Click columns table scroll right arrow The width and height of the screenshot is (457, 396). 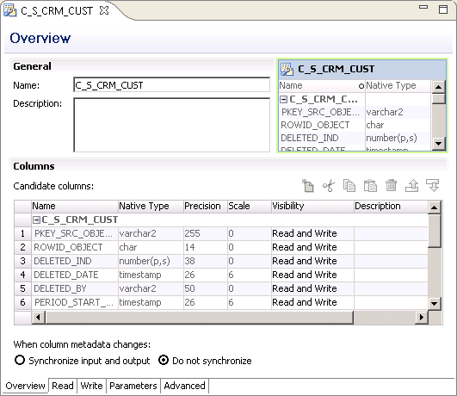coord(422,317)
